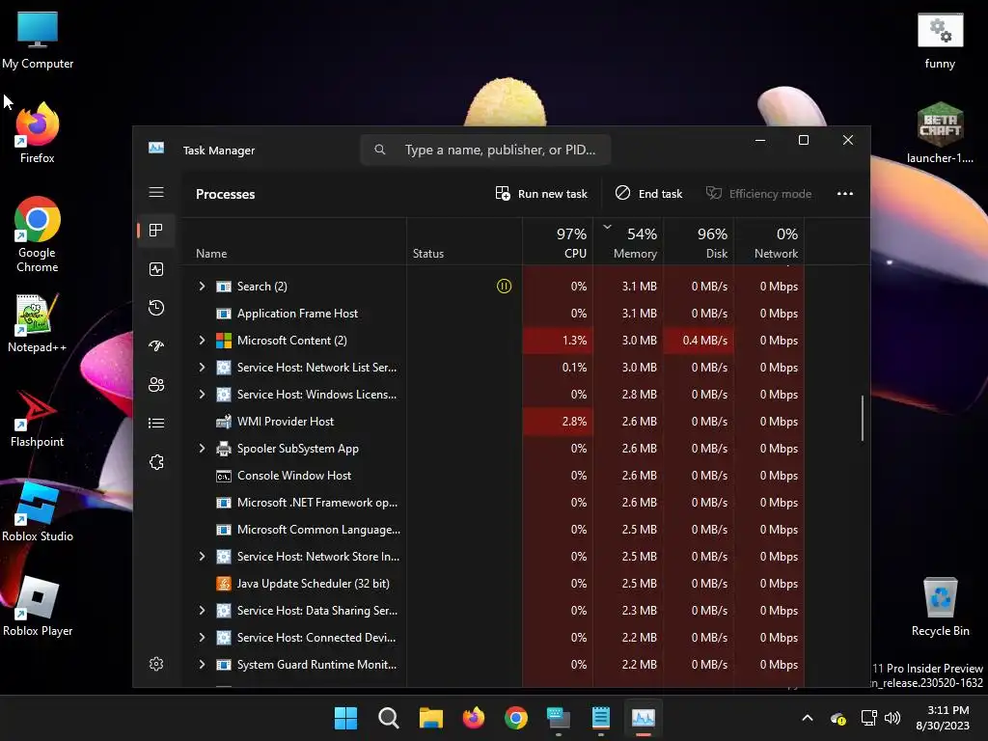Select My Computer desktop icon
The width and height of the screenshot is (988, 741).
[38, 41]
